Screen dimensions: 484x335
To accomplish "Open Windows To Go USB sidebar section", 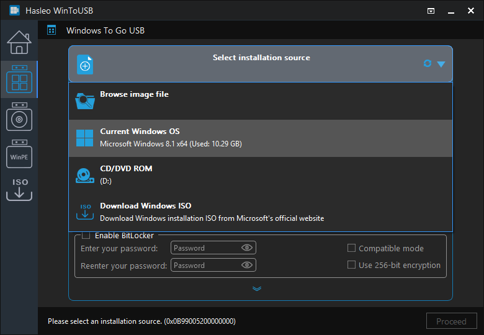I will coord(19,79).
